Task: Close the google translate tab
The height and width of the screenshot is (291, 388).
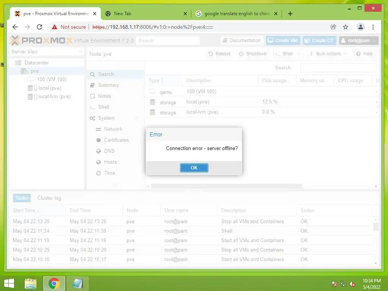Action: click(276, 14)
